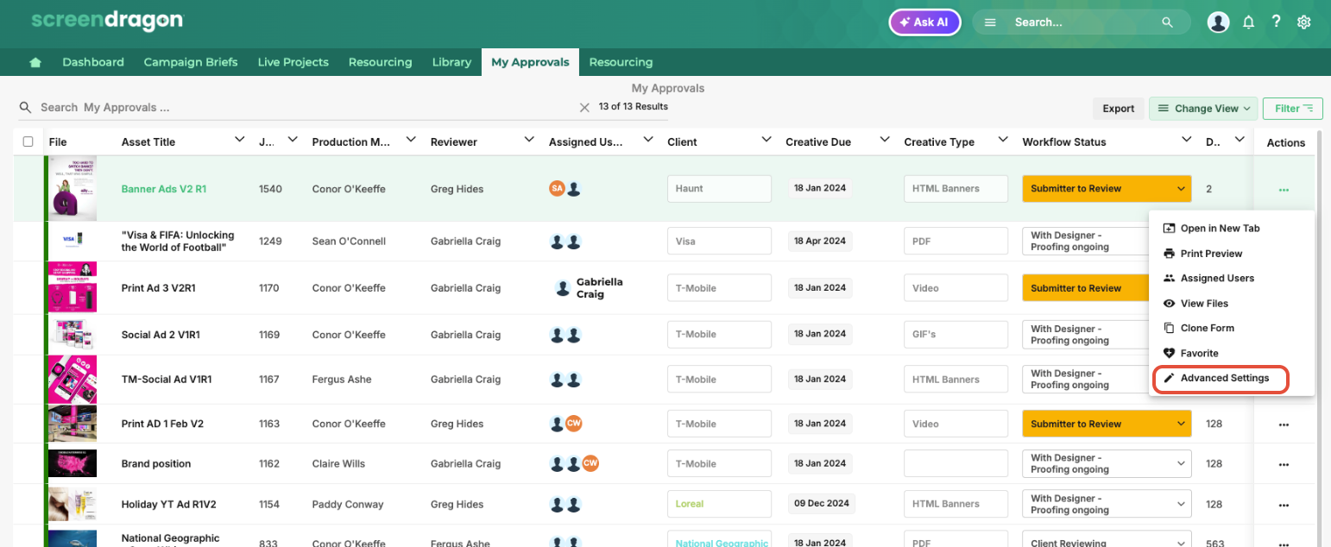
Task: Click the 09 Dec 2024 creative due date
Action: click(820, 504)
